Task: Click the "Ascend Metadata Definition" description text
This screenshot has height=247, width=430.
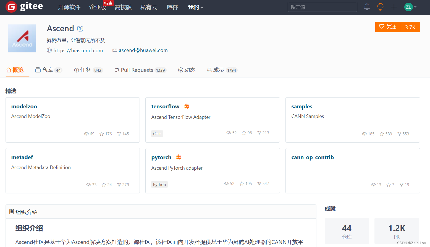Action: tap(41, 167)
